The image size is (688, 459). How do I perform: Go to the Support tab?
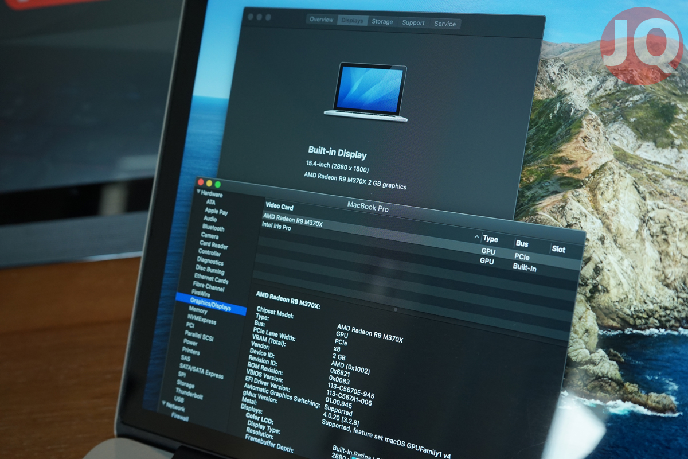[413, 23]
